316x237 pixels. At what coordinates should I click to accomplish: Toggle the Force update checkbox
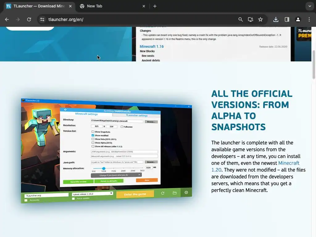click(x=73, y=199)
